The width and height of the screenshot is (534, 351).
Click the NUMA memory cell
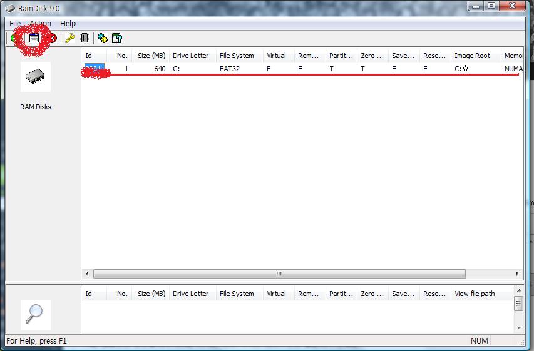[x=513, y=69]
